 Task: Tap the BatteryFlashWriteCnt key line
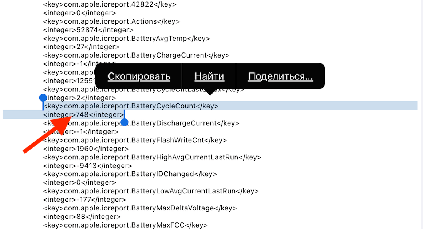point(135,140)
